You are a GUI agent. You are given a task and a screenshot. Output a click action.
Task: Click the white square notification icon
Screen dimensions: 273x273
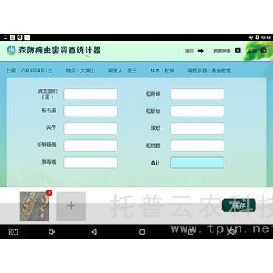tap(27, 38)
